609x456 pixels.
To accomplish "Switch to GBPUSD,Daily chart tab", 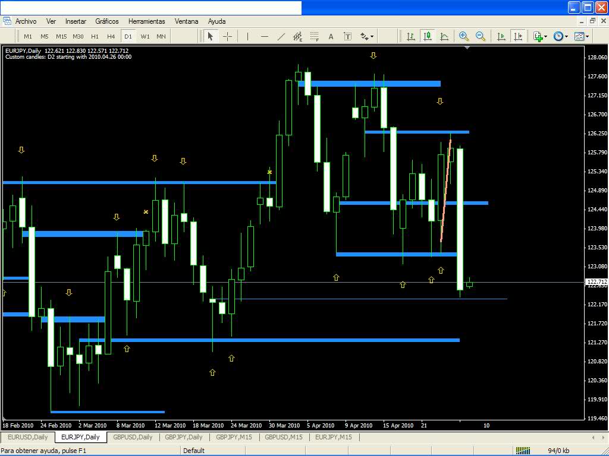I will click(x=133, y=437).
